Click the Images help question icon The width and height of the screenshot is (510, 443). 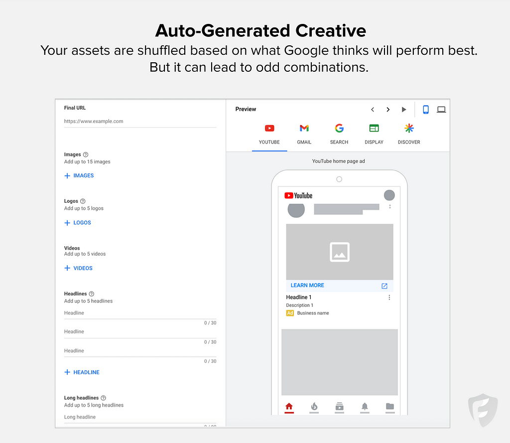86,154
